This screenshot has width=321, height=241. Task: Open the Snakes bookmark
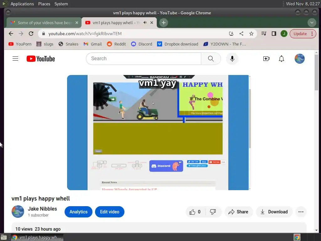68,44
